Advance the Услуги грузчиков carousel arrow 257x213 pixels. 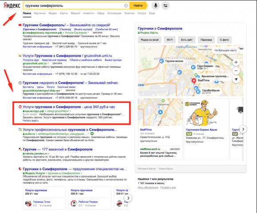coord(128,198)
